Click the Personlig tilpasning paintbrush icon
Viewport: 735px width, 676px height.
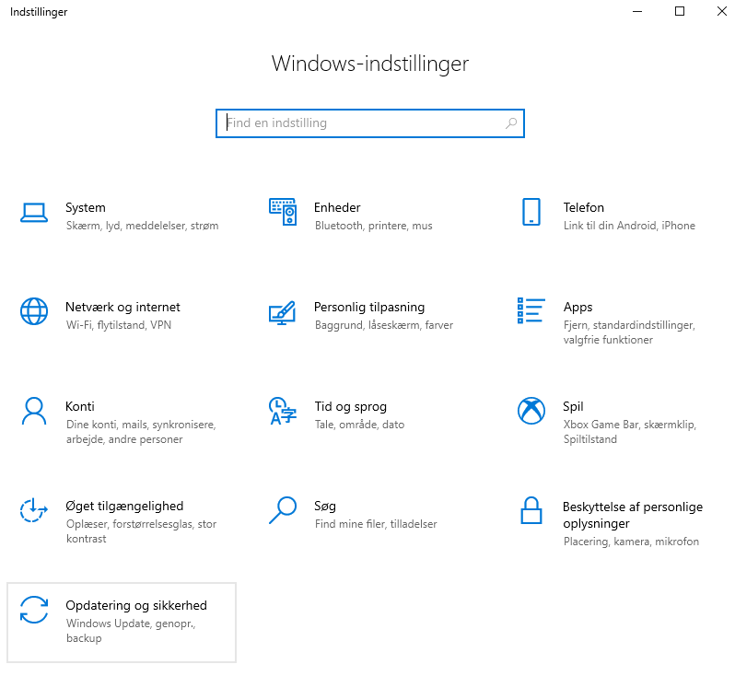[282, 313]
